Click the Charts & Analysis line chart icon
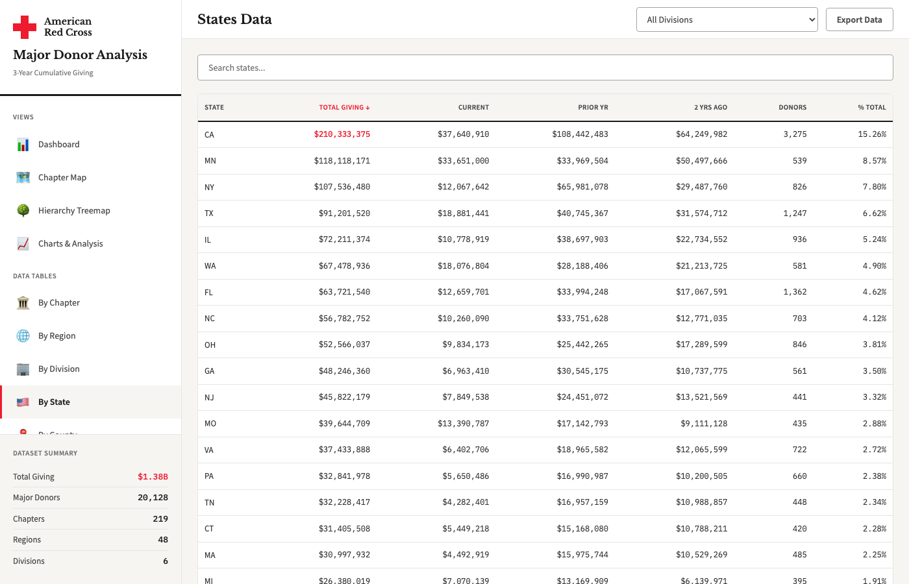Image resolution: width=909 pixels, height=584 pixels. (23, 244)
